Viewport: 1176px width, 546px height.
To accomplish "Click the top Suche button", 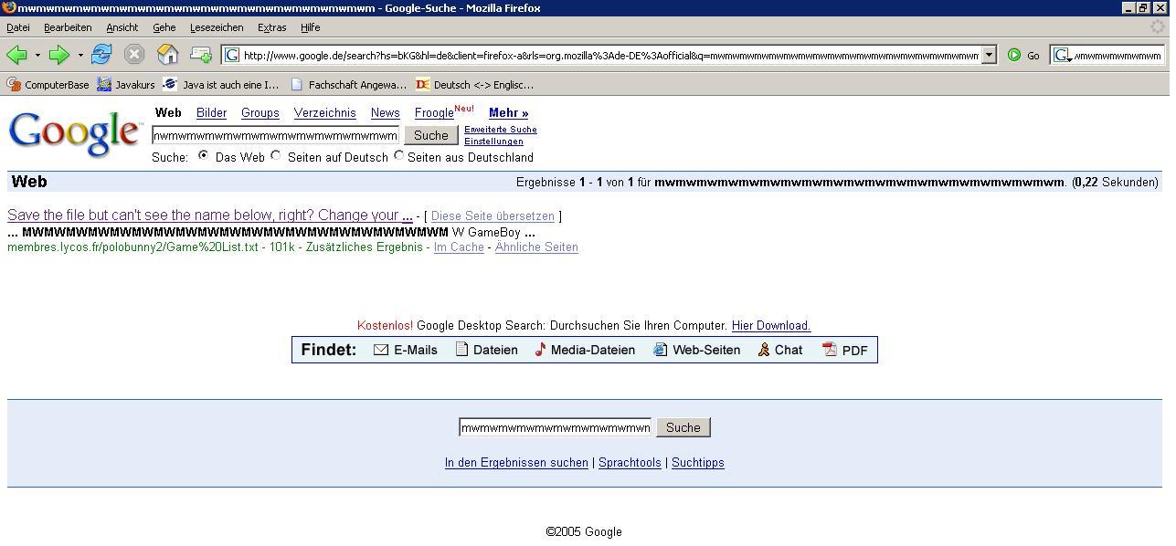I will click(x=431, y=135).
